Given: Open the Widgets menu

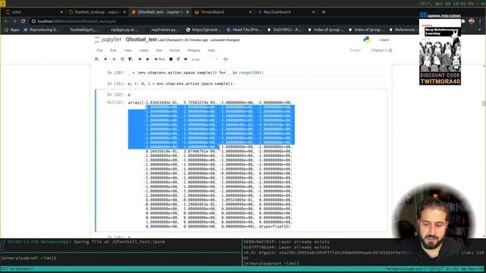Looking at the screenshot, I should (x=194, y=50).
